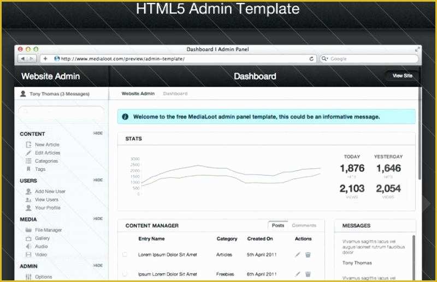Click the Options sliders icon
Screen dimensions: 437x282
tap(28, 277)
